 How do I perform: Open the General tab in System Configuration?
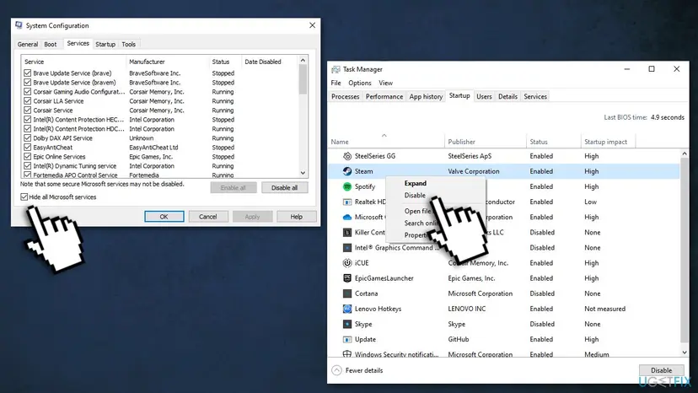[x=28, y=44]
